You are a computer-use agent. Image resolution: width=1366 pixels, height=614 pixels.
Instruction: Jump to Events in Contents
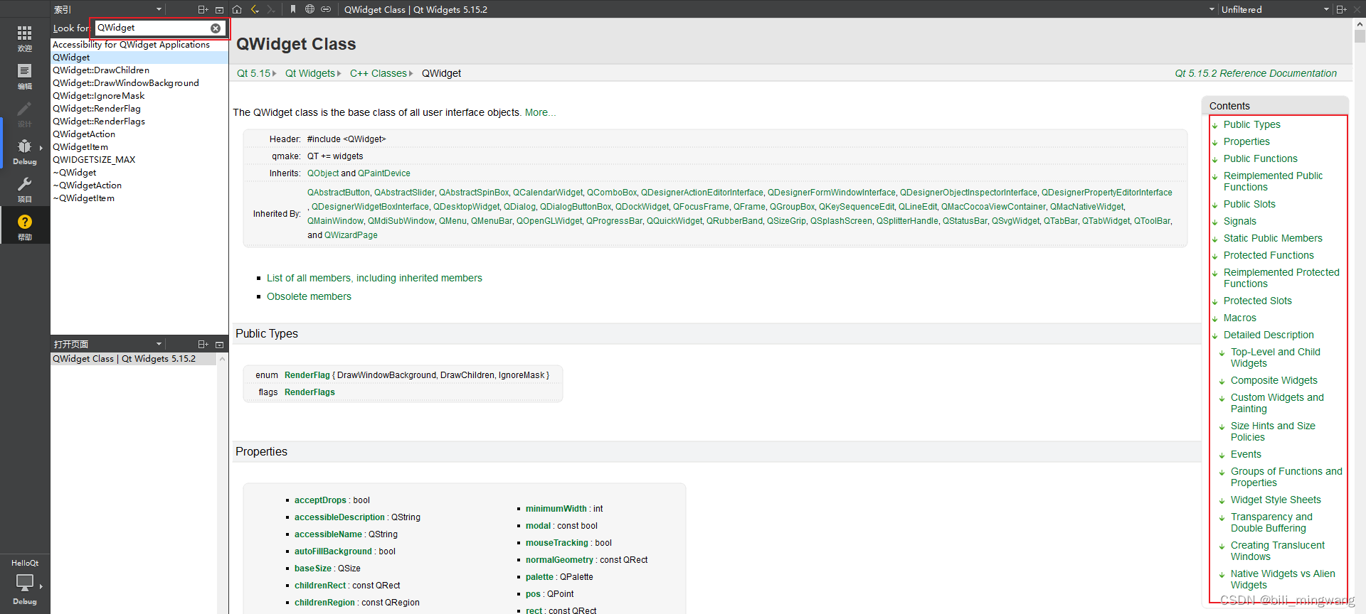click(1246, 454)
